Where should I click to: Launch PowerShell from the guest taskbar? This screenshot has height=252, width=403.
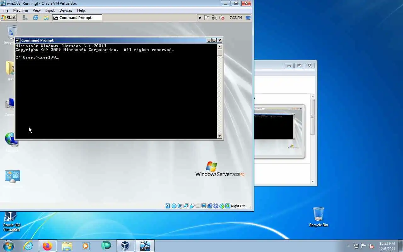(x=36, y=18)
